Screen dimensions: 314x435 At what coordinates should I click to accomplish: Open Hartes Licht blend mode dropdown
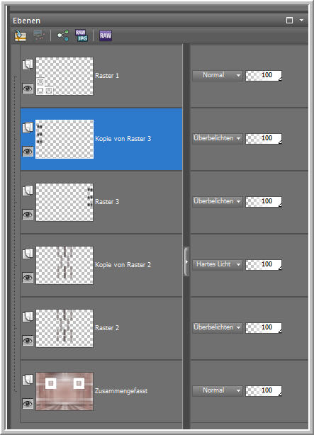pos(218,264)
